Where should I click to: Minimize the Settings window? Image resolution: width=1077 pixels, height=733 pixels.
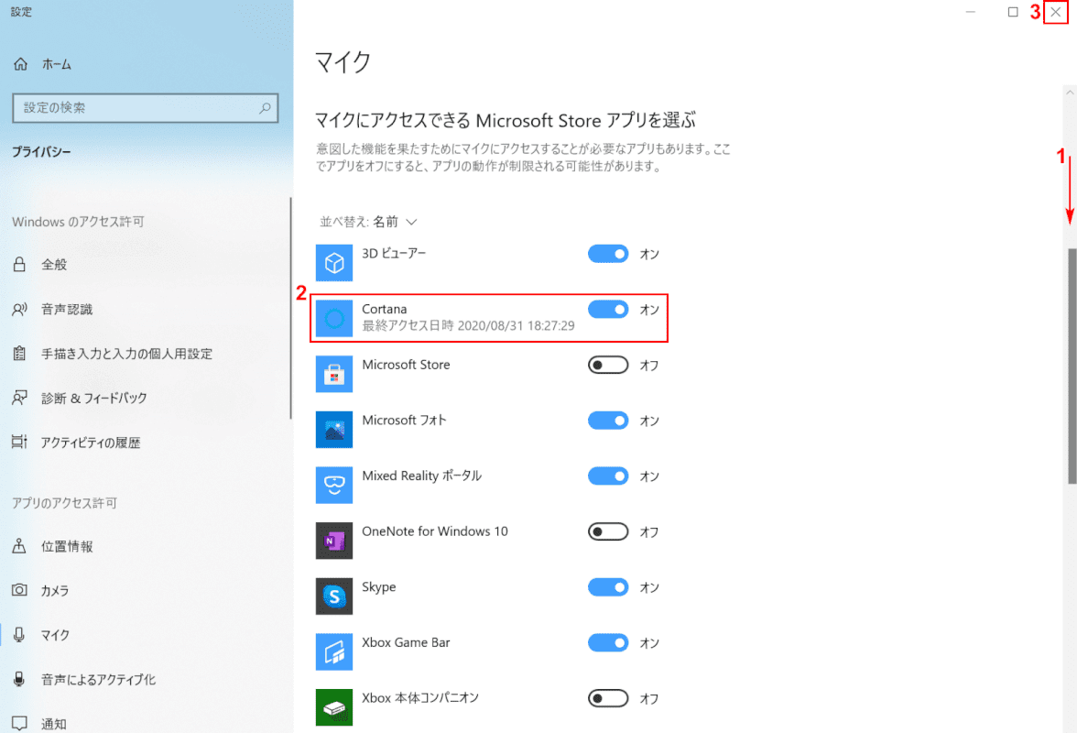click(x=970, y=12)
